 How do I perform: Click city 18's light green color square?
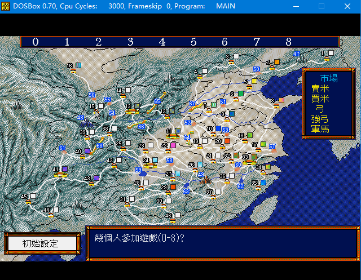250,135
